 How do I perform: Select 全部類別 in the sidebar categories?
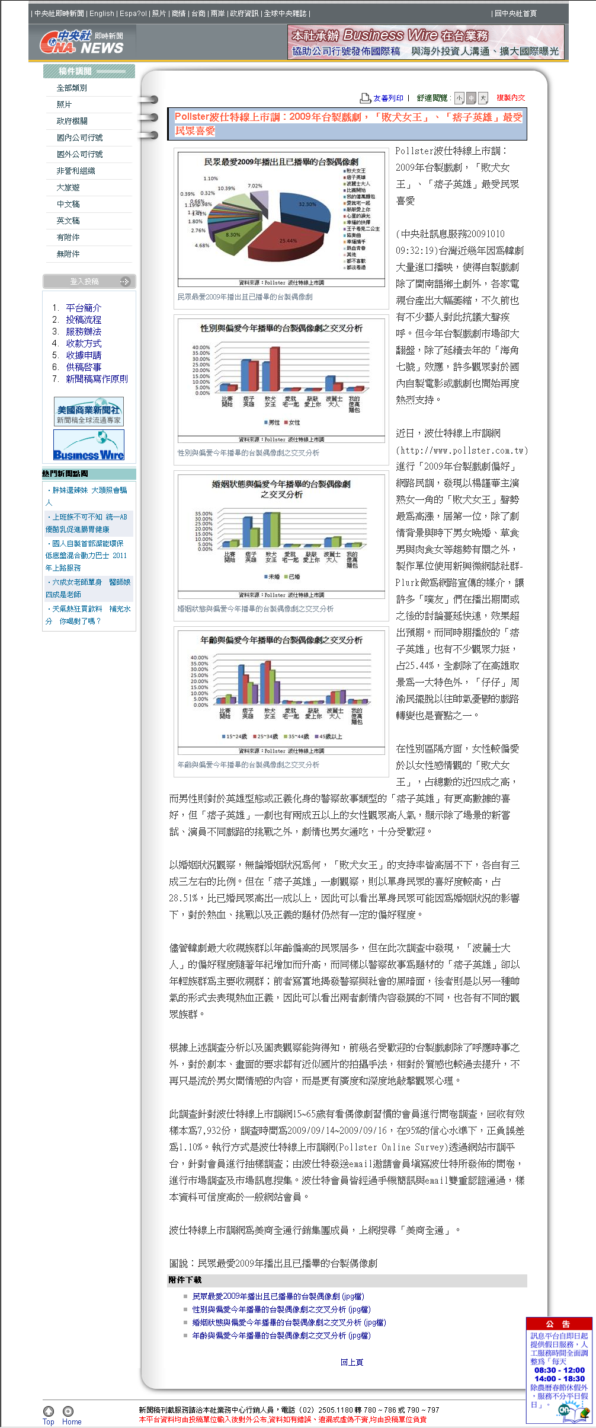[72, 88]
